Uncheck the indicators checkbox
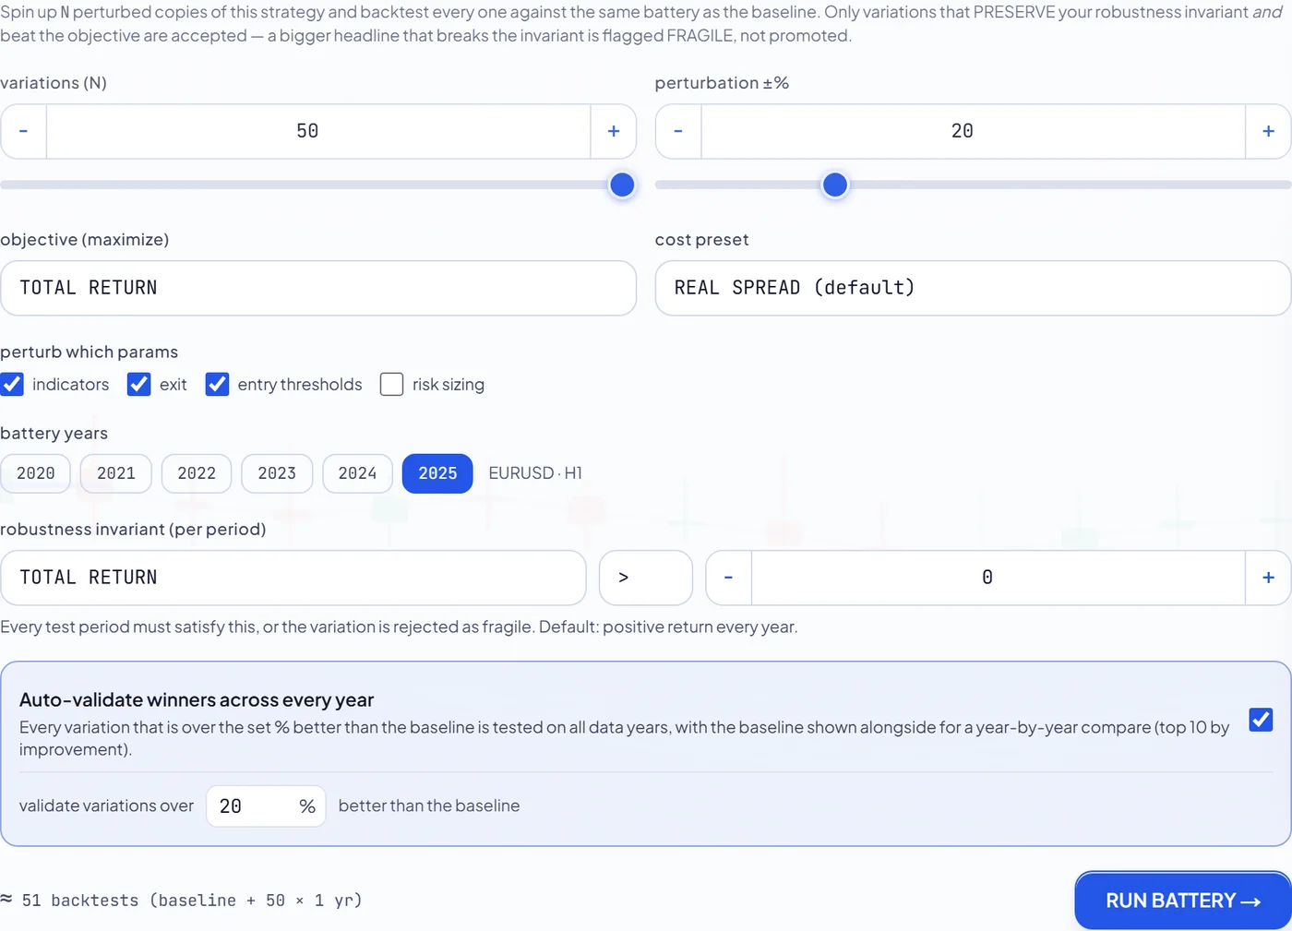This screenshot has height=931, width=1292. [x=12, y=384]
